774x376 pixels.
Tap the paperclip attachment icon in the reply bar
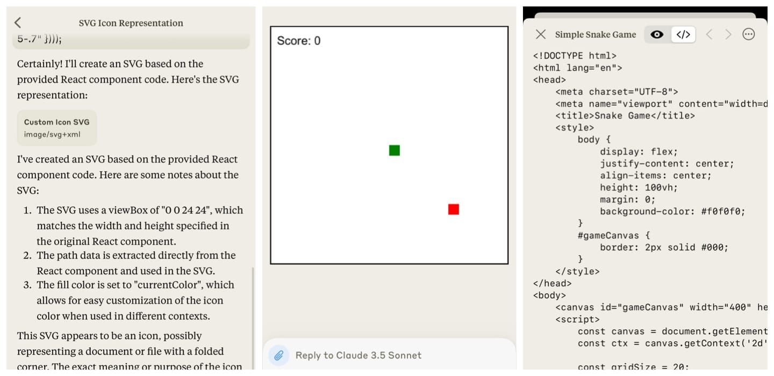[x=278, y=355]
